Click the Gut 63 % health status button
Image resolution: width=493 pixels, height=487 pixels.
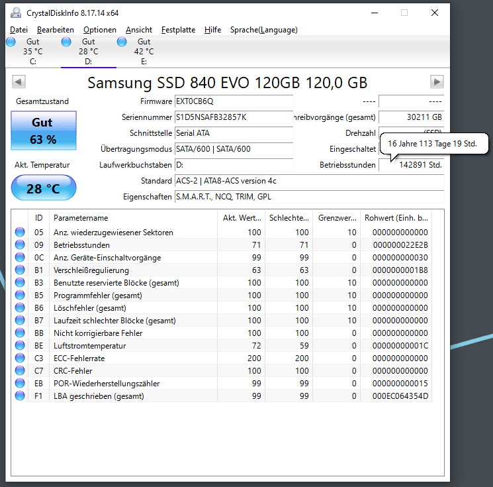tap(44, 131)
